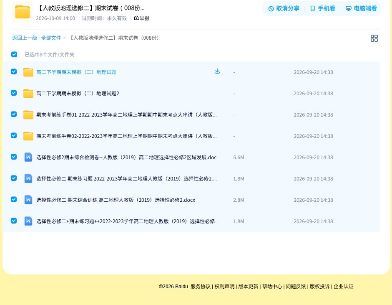Toggle the select-all checkbox next to 已选中8个文件
Screen dimensions: 392x305
click(x=14, y=54)
